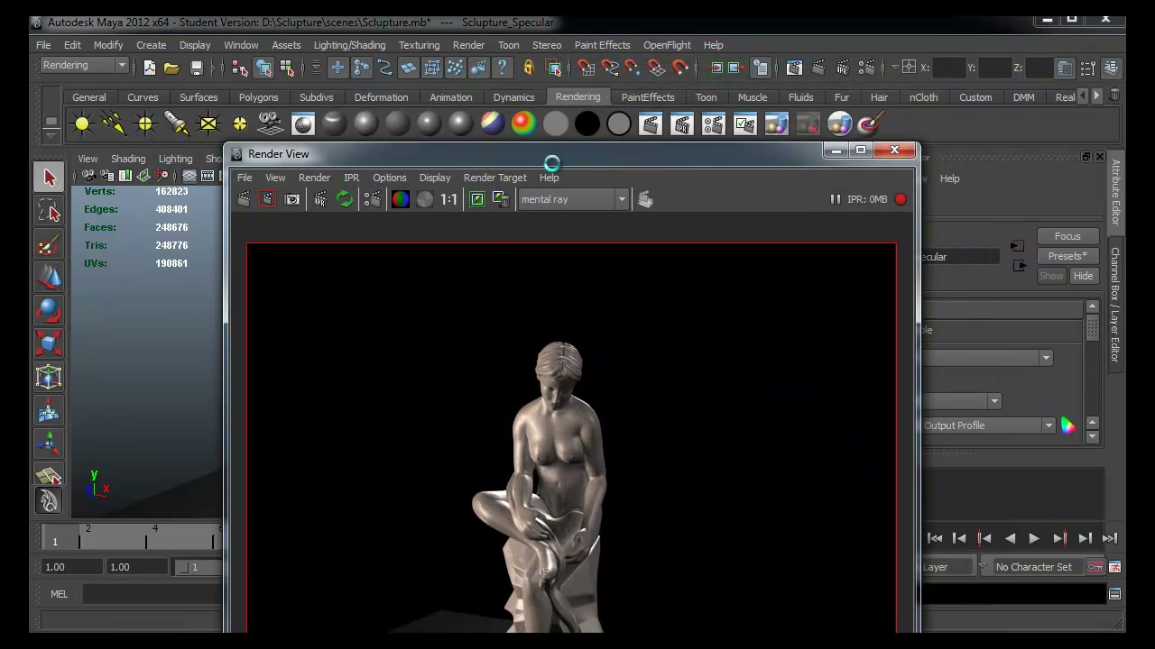
Task: Pause IPR tuning in Render View
Action: coord(835,199)
